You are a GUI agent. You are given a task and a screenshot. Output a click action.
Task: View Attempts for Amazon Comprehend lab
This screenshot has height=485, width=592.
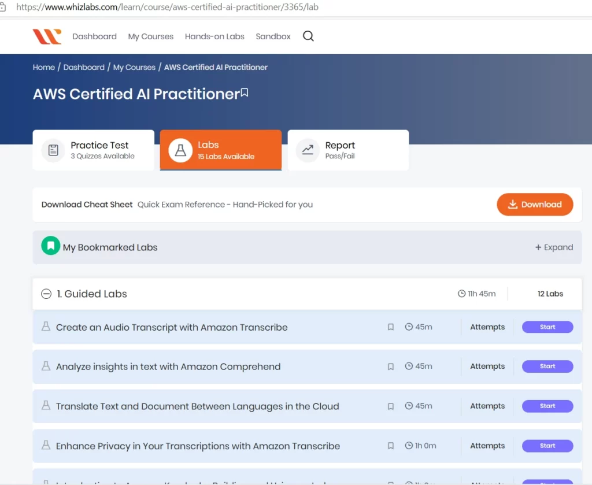coord(487,366)
